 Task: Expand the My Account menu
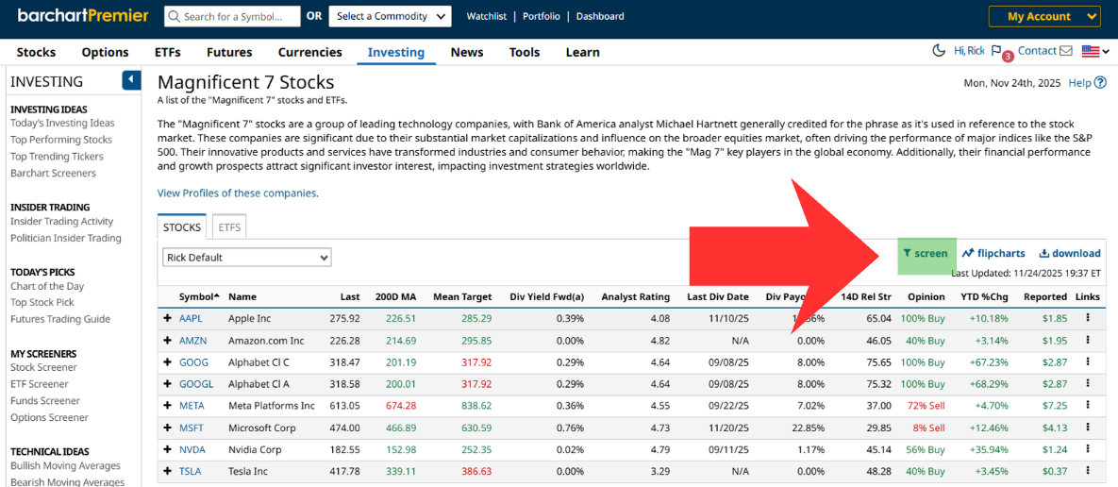click(x=1044, y=16)
